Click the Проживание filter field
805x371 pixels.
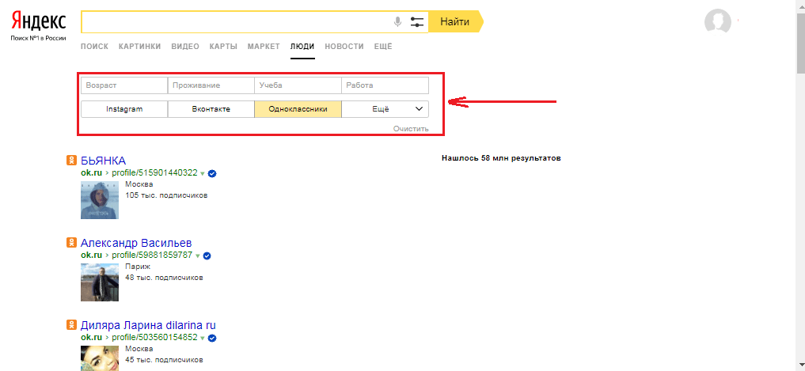click(x=211, y=85)
